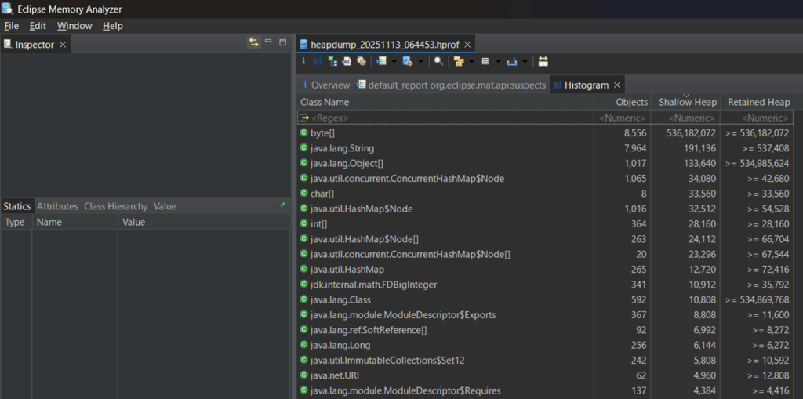Toggle Link with Editor in Inspector
The image size is (803, 399).
[254, 43]
